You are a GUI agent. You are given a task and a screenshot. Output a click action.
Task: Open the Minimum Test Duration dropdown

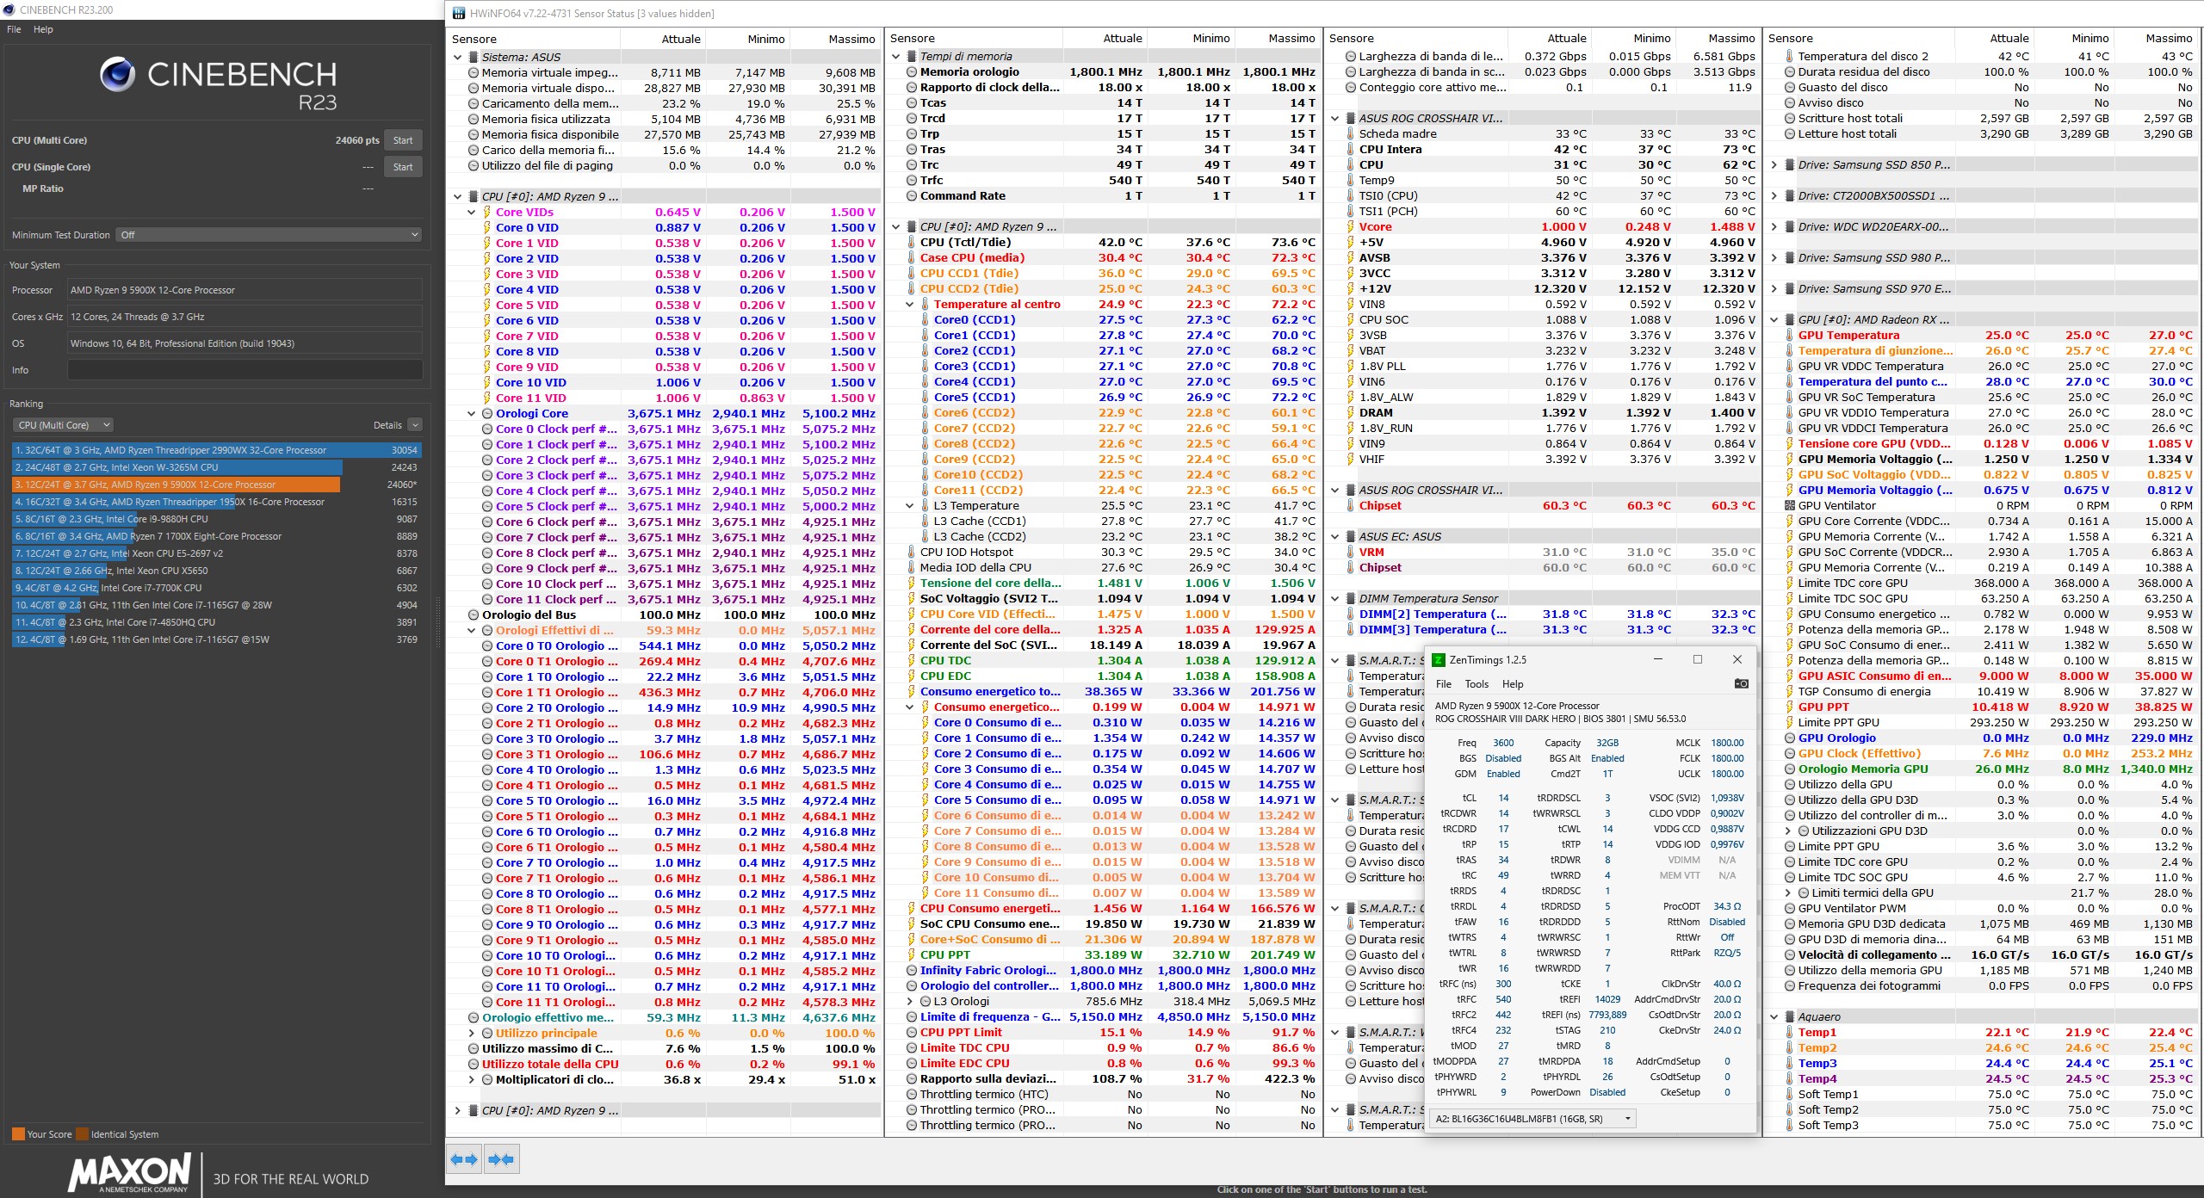(x=269, y=235)
